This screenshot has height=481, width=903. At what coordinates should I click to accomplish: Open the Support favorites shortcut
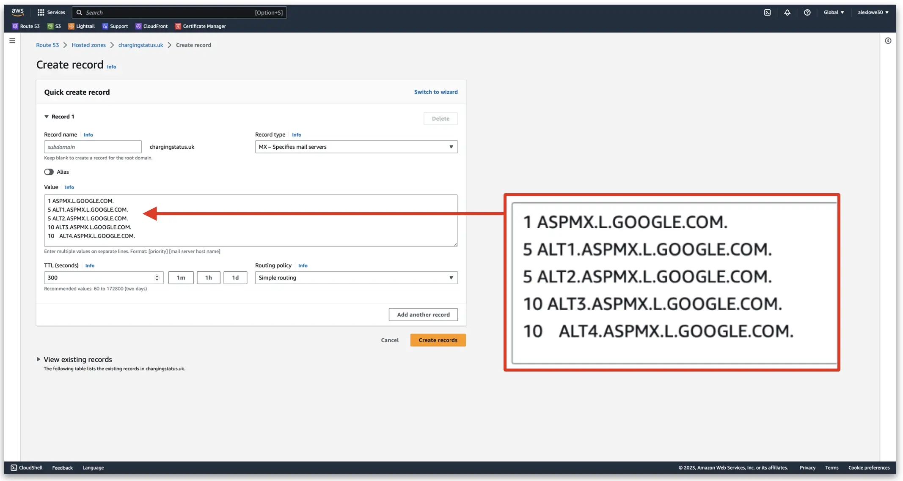pyautogui.click(x=115, y=26)
